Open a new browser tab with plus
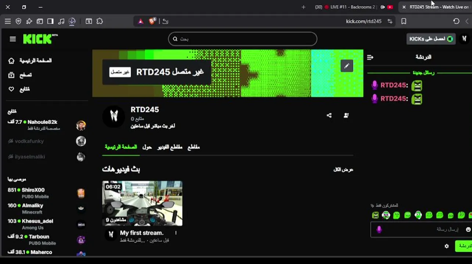Screen dimensions: 472x264 click(303, 7)
